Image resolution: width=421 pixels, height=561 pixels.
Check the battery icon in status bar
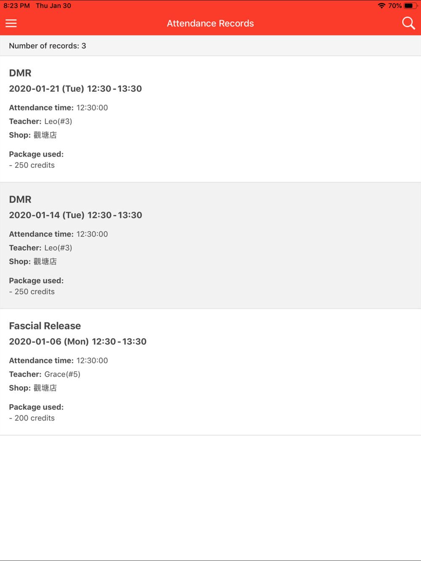point(410,6)
